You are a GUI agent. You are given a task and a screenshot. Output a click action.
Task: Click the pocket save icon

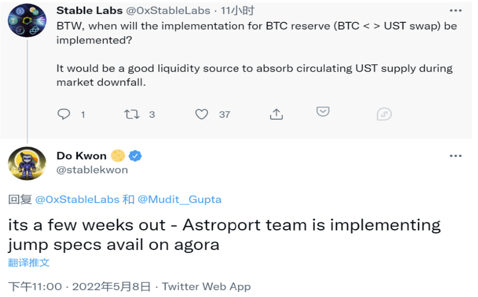click(x=323, y=112)
